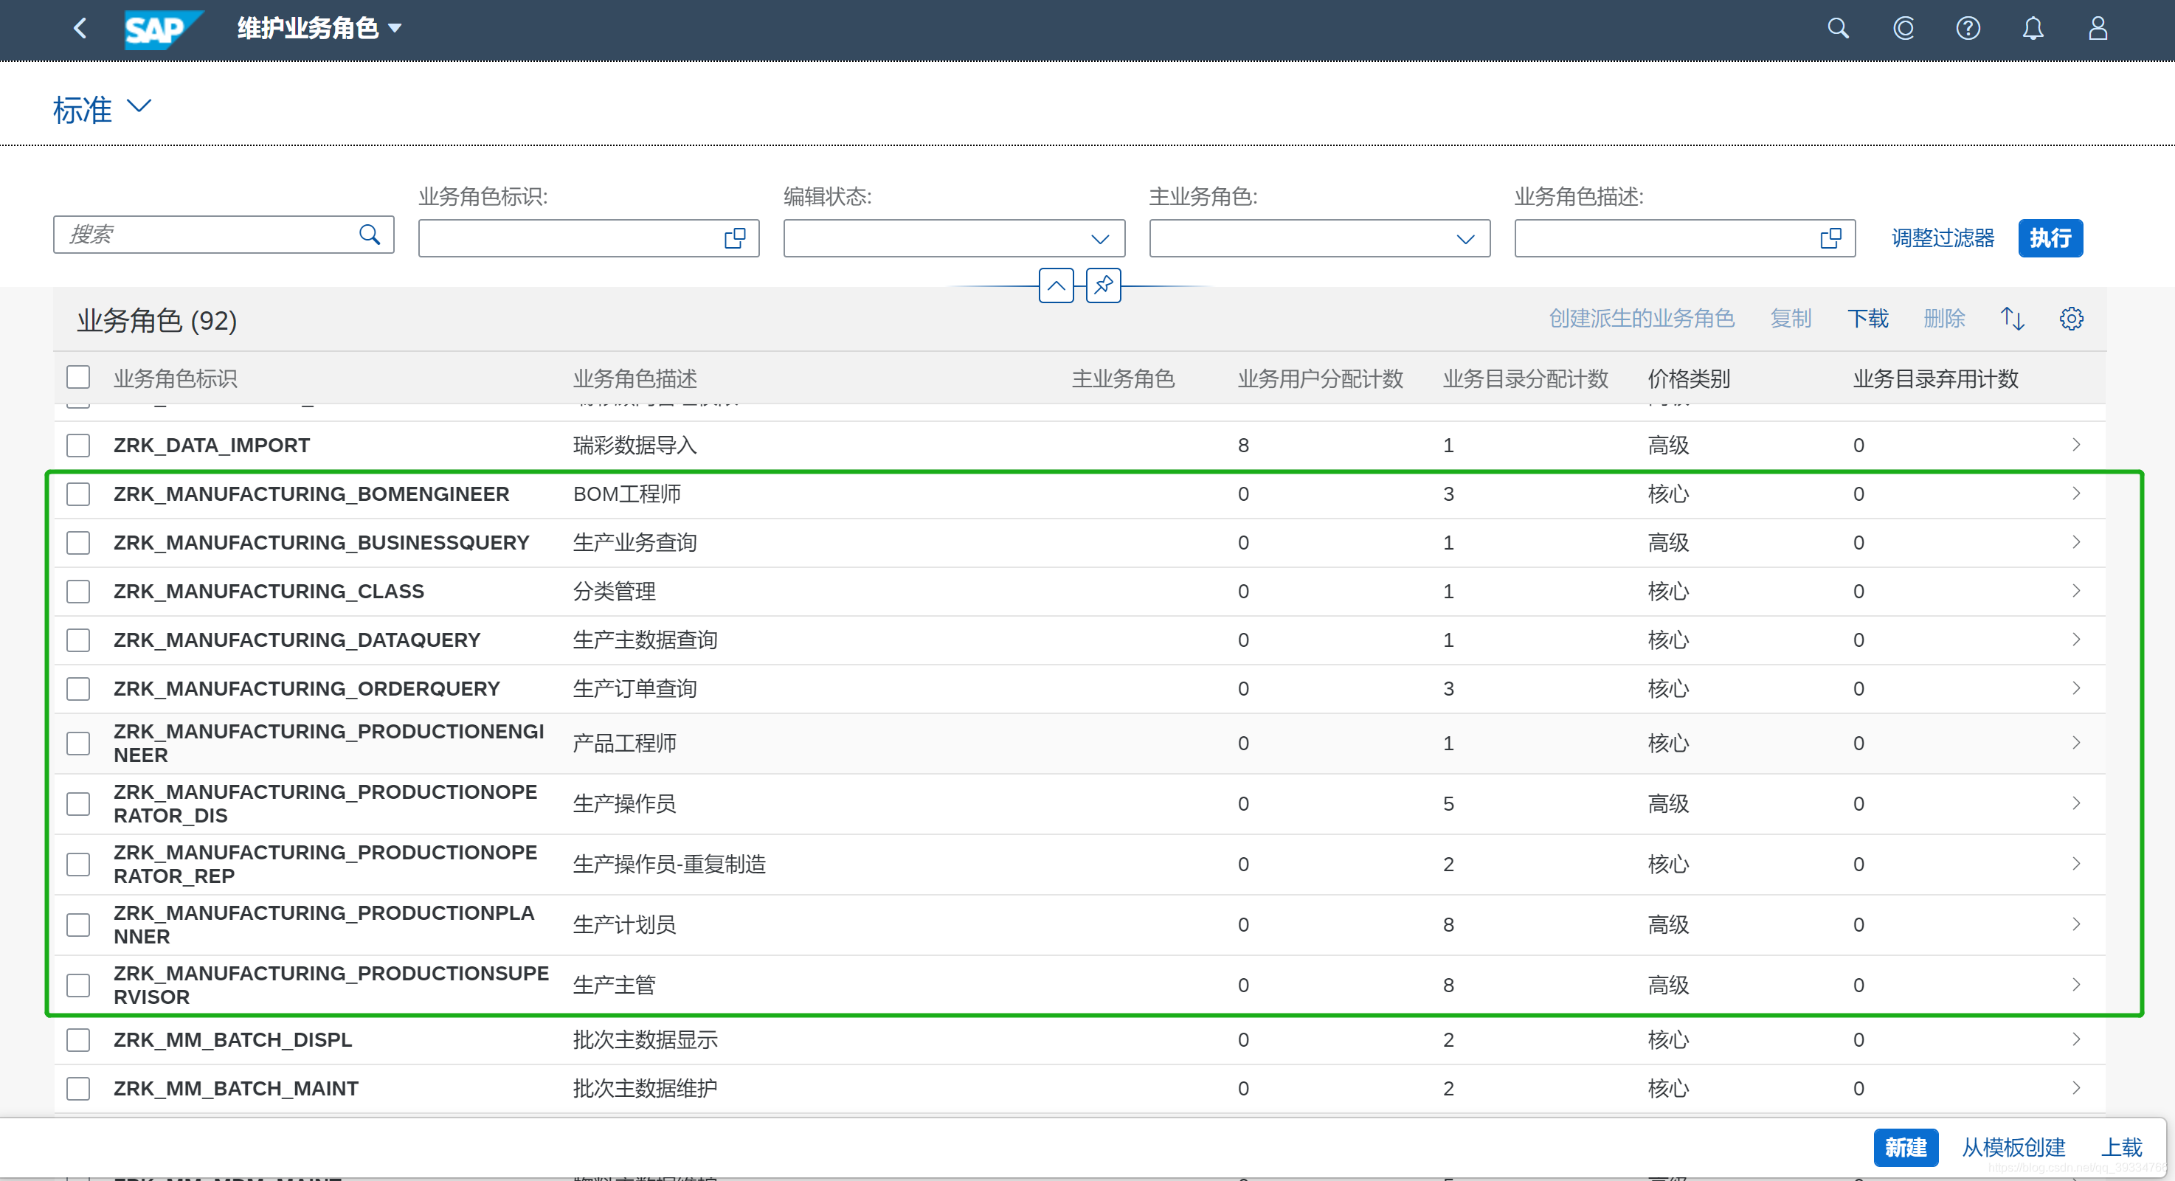This screenshot has height=1181, width=2175.
Task: Open value help for 业务角色标识 field
Action: [735, 238]
